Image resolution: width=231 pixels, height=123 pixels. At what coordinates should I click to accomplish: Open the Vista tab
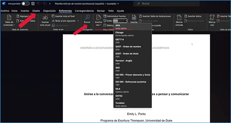[x=111, y=11]
